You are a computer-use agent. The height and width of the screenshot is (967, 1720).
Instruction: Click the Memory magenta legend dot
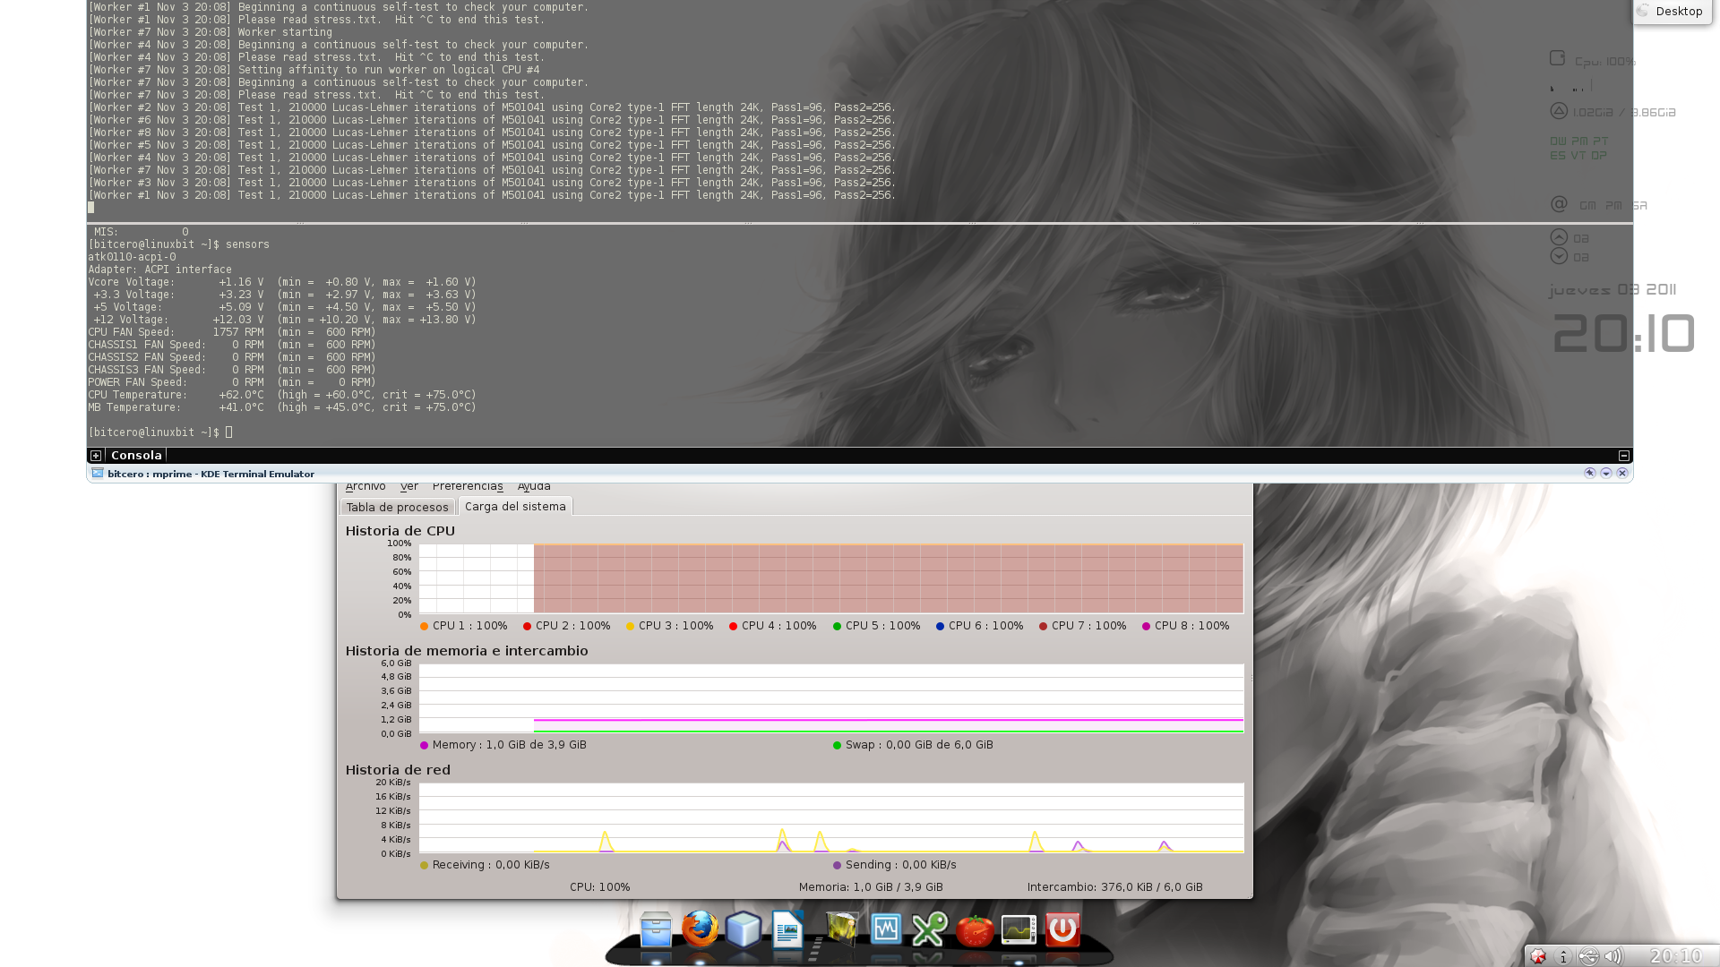(424, 745)
